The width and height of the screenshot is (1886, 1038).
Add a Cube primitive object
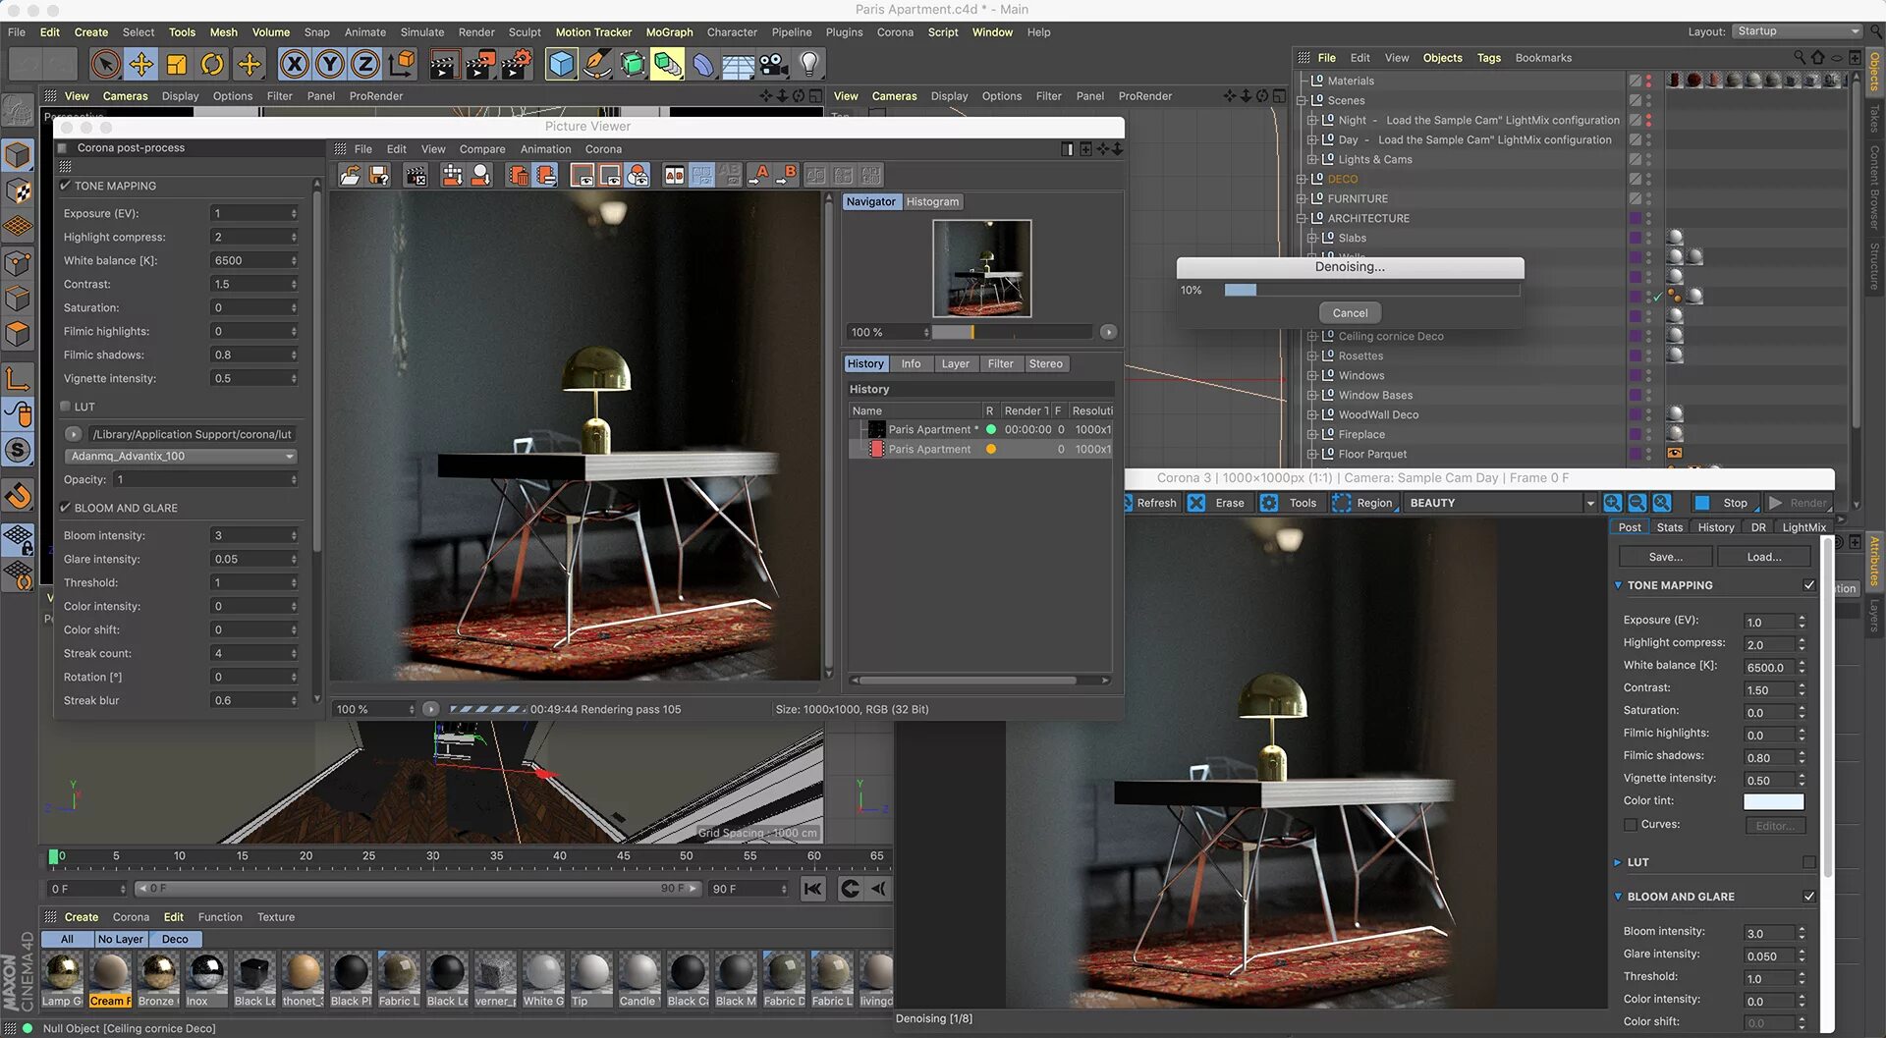[562, 65]
